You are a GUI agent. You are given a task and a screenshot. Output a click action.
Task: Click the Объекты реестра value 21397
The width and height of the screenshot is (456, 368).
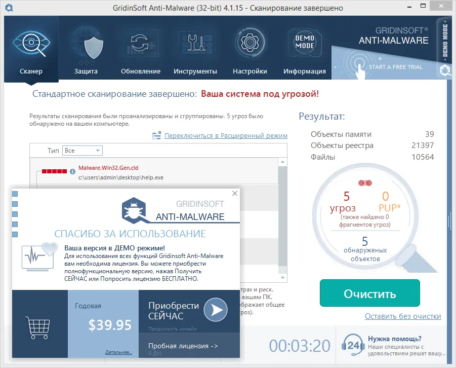tap(423, 145)
